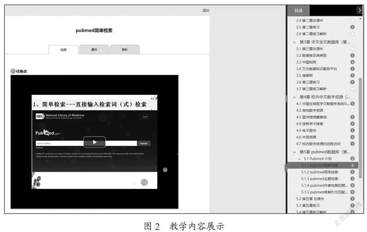Image resolution: width=367 pixels, height=232 pixels.
Task: Click the 2 badge beside 5.1 Pubmed 介绍
Action: (x=352, y=159)
